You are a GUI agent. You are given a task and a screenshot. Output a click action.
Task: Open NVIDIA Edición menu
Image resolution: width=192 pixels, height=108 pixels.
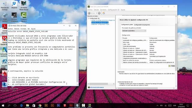pyautogui.click(x=96, y=10)
